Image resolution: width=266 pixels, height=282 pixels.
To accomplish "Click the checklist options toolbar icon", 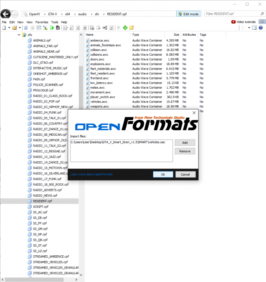I will click(x=39, y=28).
